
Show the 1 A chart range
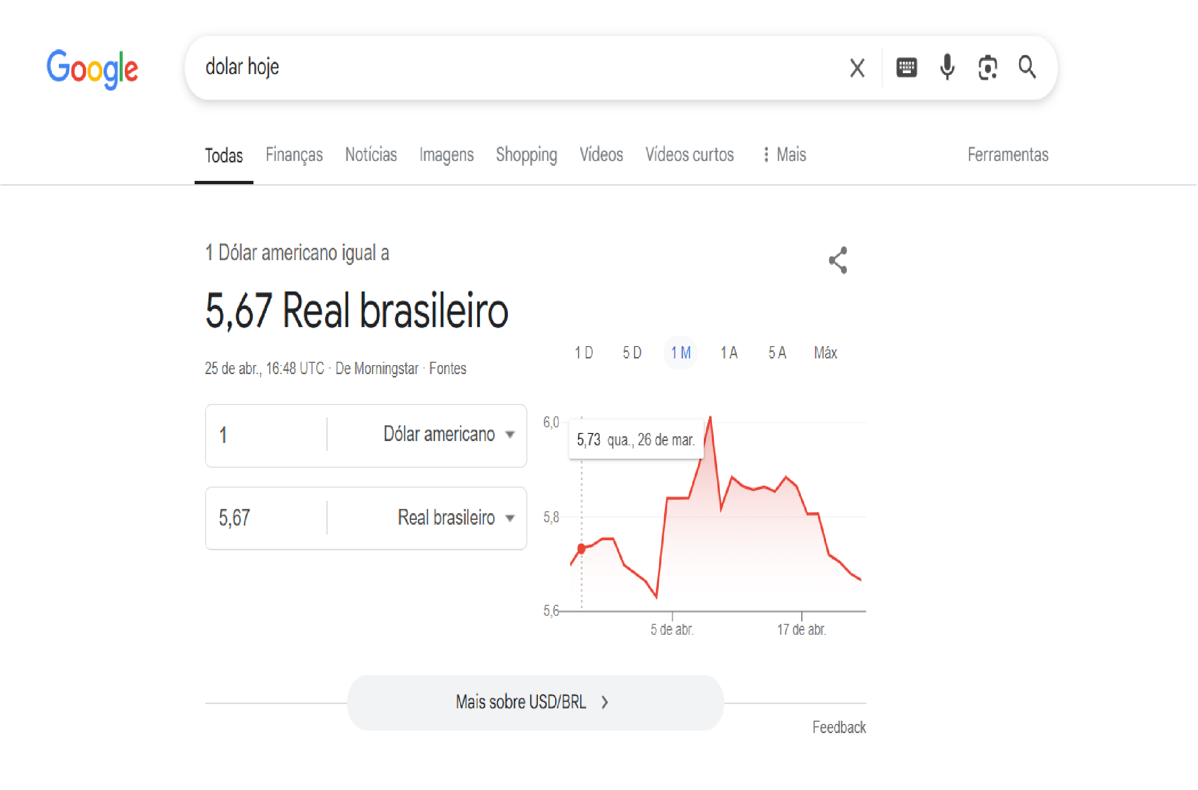(x=729, y=353)
